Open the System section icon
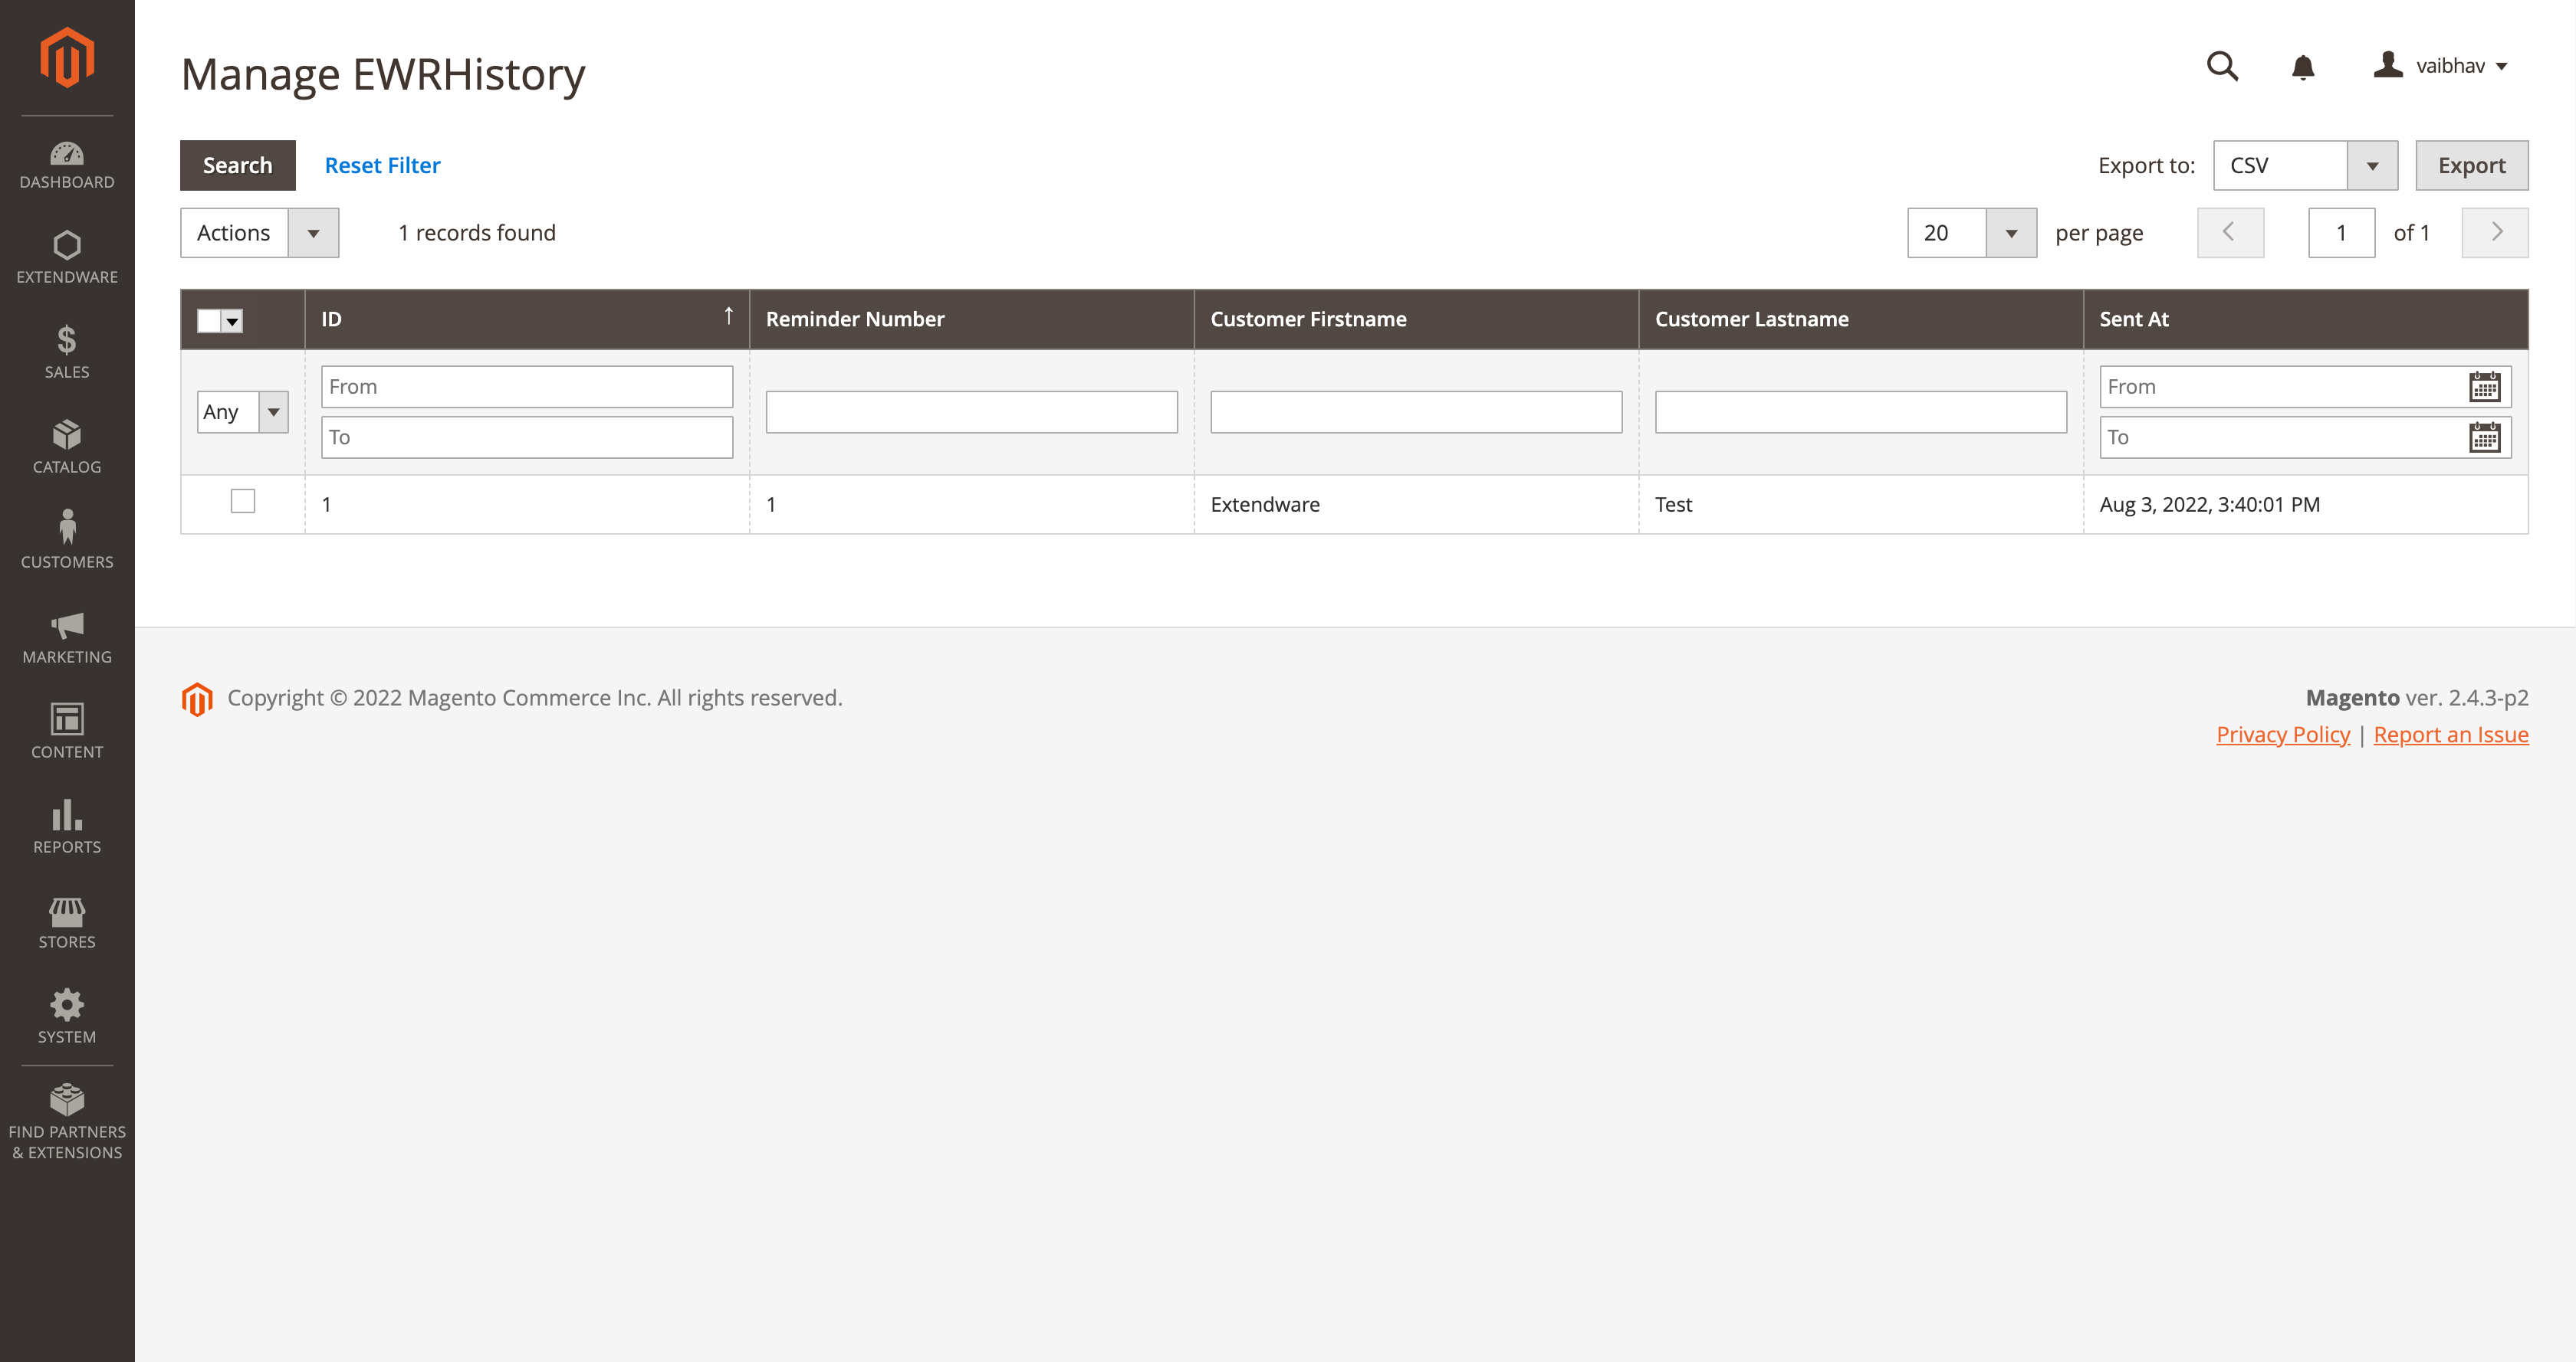2576x1362 pixels. 67,1004
